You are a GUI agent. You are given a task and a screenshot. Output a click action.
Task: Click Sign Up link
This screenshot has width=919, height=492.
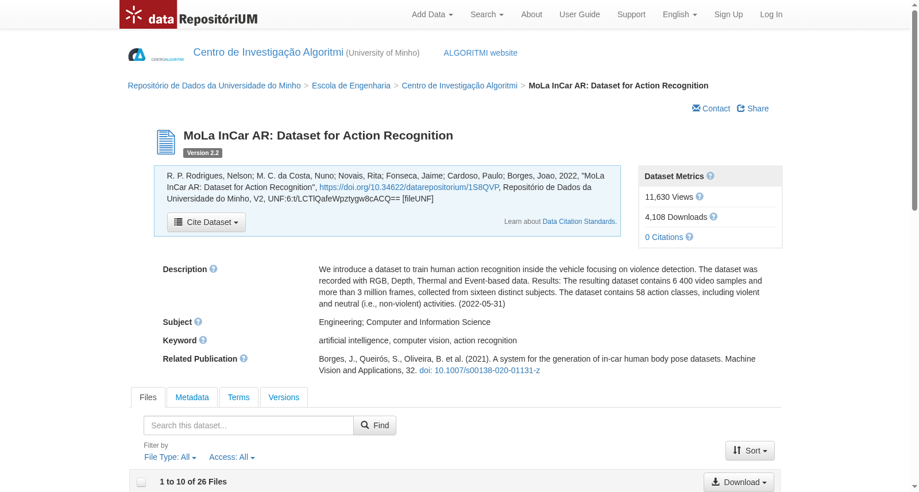(728, 14)
